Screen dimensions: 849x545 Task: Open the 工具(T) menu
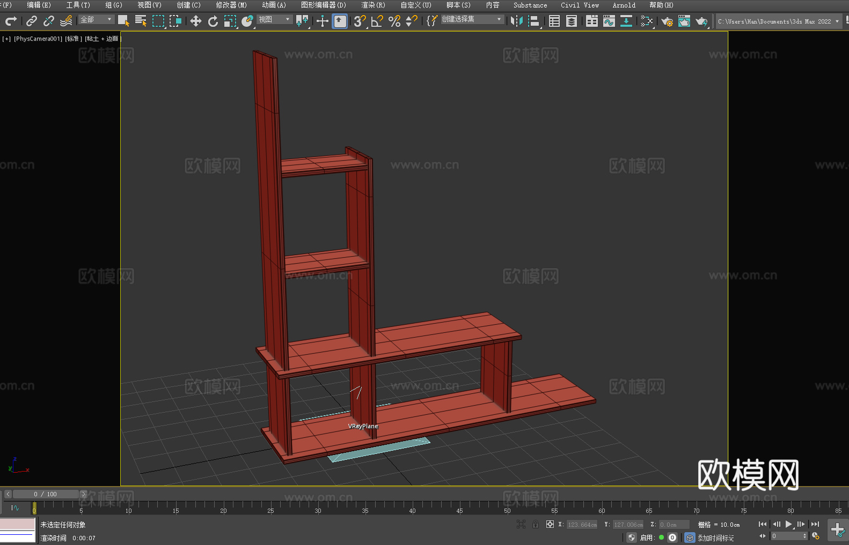click(78, 5)
